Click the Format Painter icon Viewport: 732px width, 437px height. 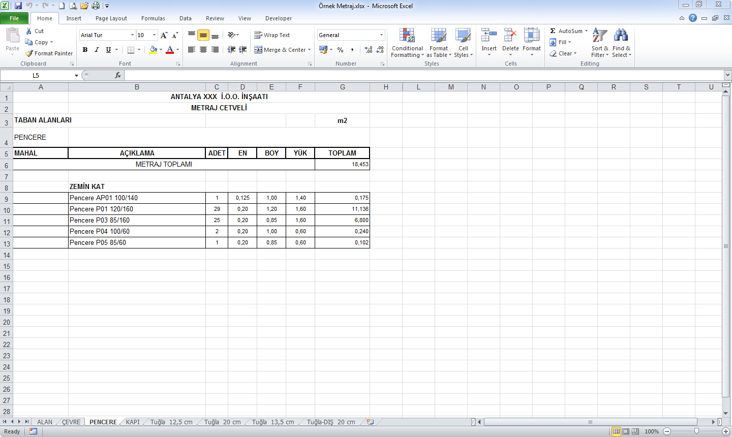[29, 53]
